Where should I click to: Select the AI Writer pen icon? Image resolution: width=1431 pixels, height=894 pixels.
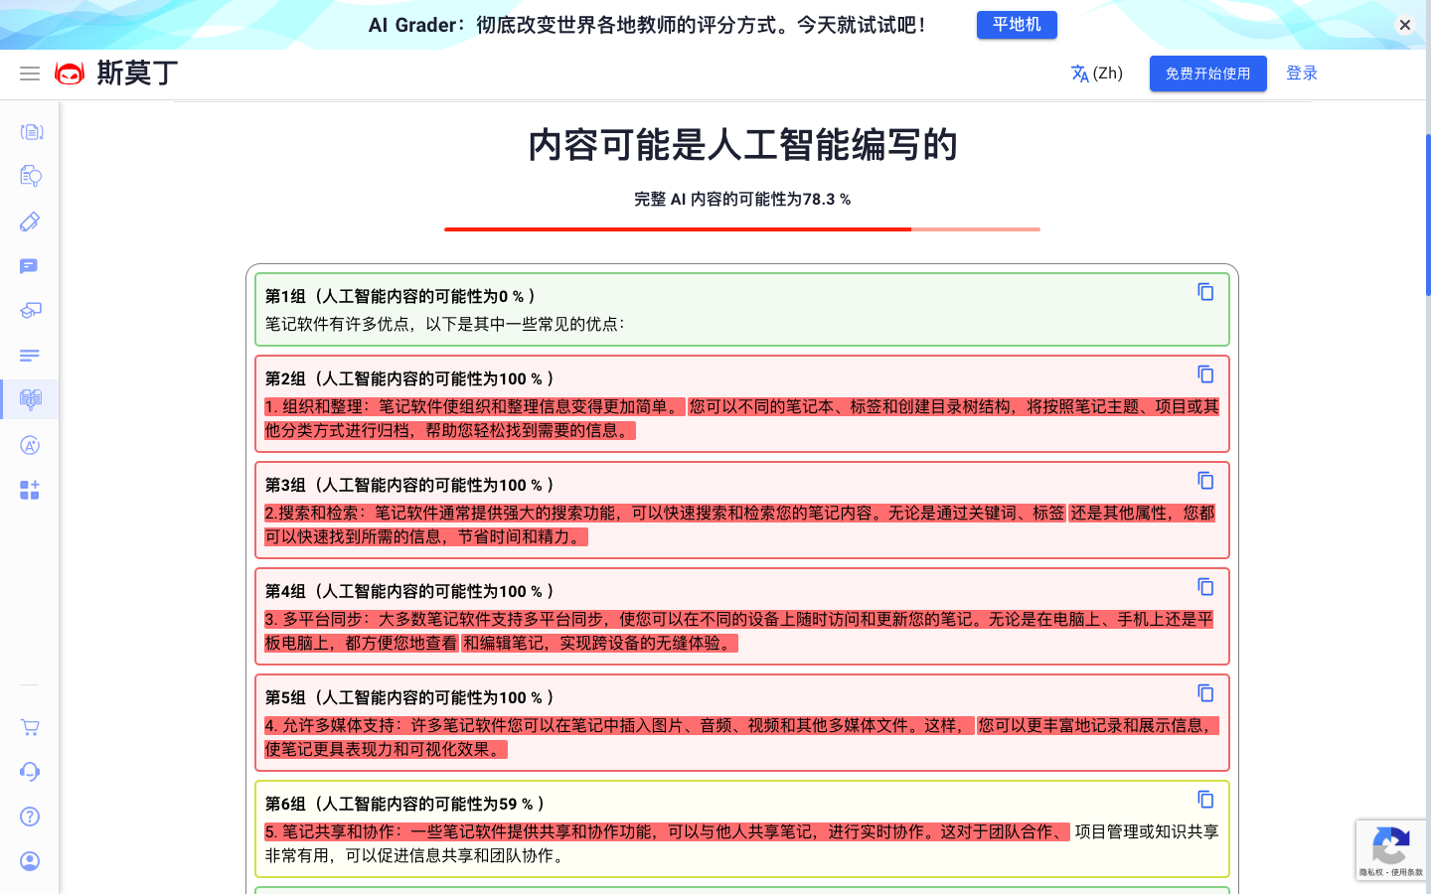30,222
